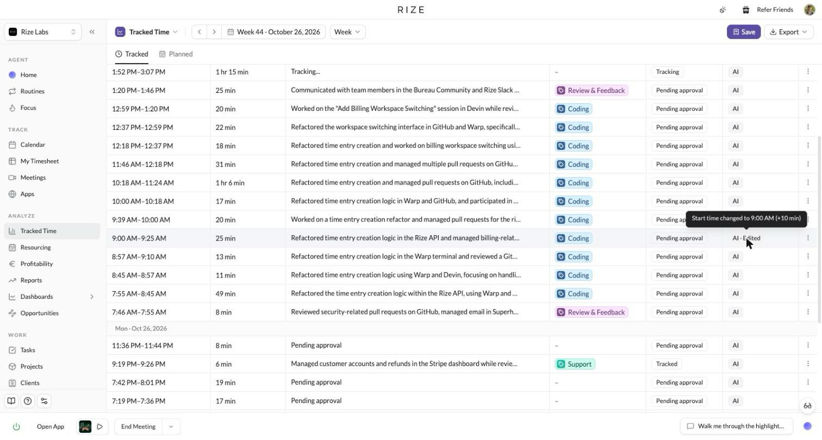Switch to the Planned tab
The width and height of the screenshot is (822, 440).
click(x=176, y=54)
